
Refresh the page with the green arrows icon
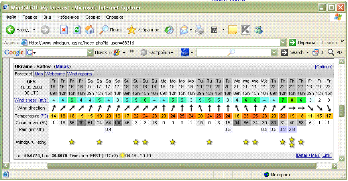[77, 30]
